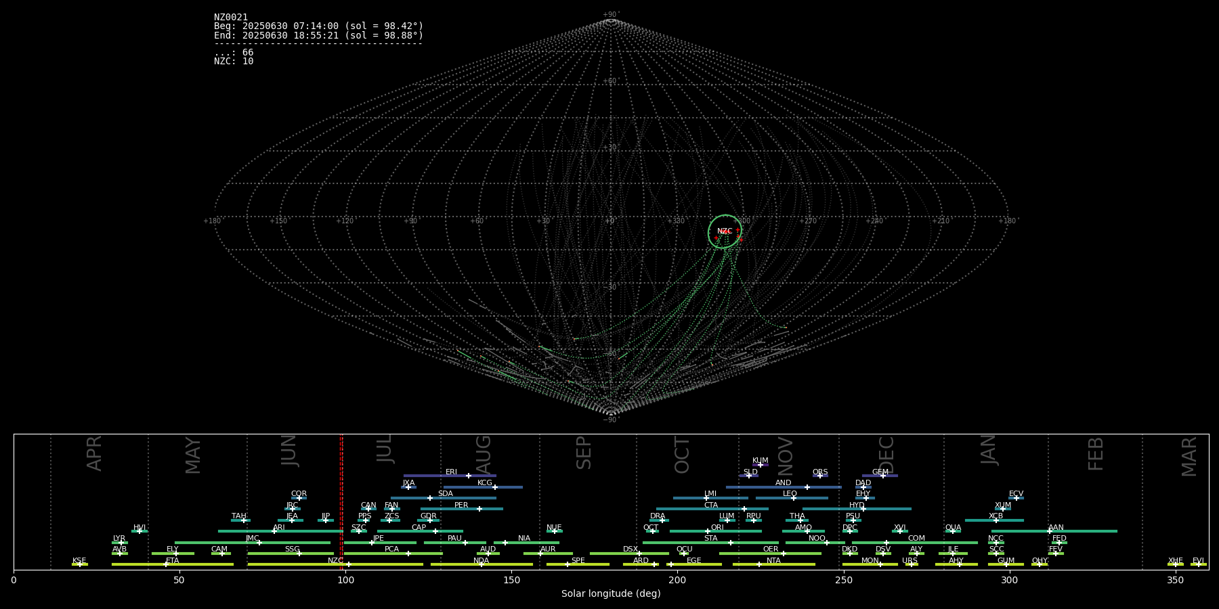Viewport: 1219px width, 609px height.
Task: Click the 'Solar longitude (deg)' axis title
Action: pos(611,593)
